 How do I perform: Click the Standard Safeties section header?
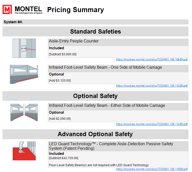pyautogui.click(x=95, y=32)
